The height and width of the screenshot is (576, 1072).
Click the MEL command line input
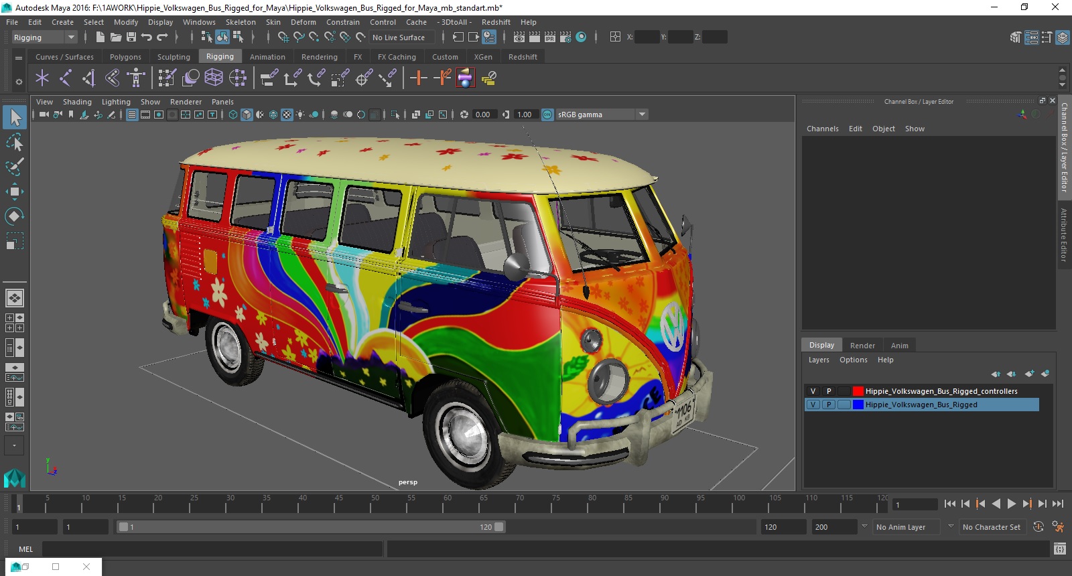(212, 549)
